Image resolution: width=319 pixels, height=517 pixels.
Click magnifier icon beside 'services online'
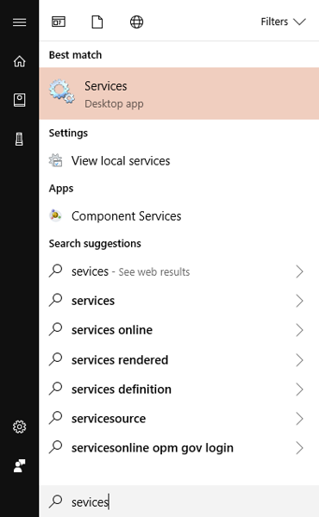coord(55,329)
